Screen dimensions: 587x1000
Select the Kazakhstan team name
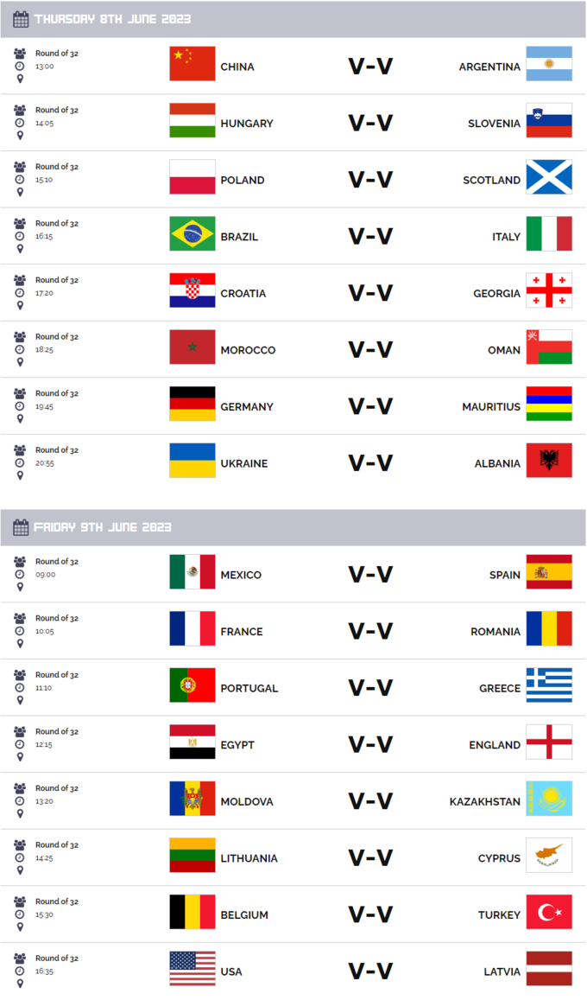(484, 802)
